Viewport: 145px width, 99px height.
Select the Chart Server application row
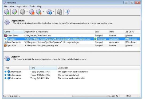pyautogui.click(x=72, y=36)
